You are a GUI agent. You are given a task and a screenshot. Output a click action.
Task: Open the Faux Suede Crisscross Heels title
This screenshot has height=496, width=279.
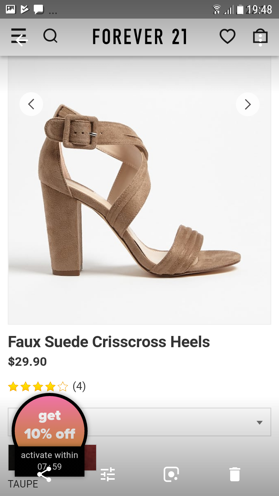coord(109,342)
